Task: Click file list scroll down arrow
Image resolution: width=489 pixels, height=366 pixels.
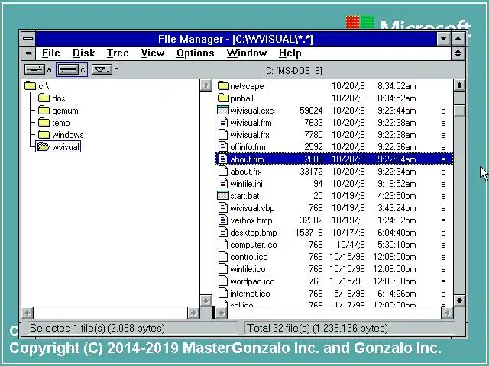Action: point(459,300)
